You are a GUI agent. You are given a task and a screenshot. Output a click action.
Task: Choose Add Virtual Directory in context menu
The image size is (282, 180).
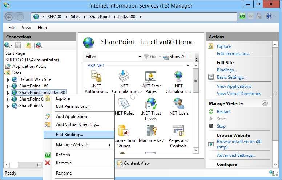coord(77,124)
